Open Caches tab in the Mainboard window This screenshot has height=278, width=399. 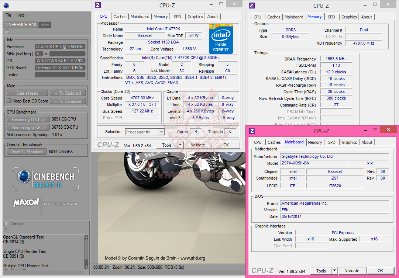pyautogui.click(x=274, y=142)
